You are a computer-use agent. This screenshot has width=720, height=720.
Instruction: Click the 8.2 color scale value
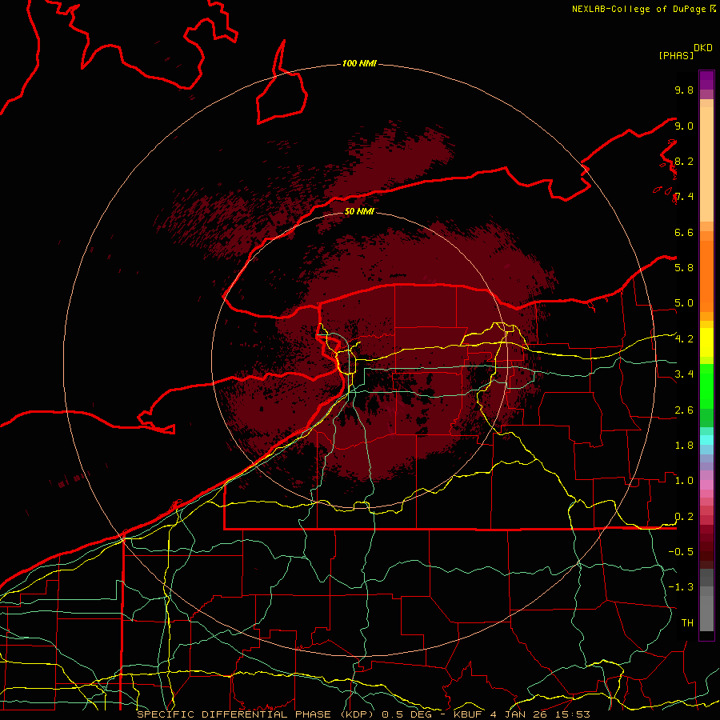[684, 162]
